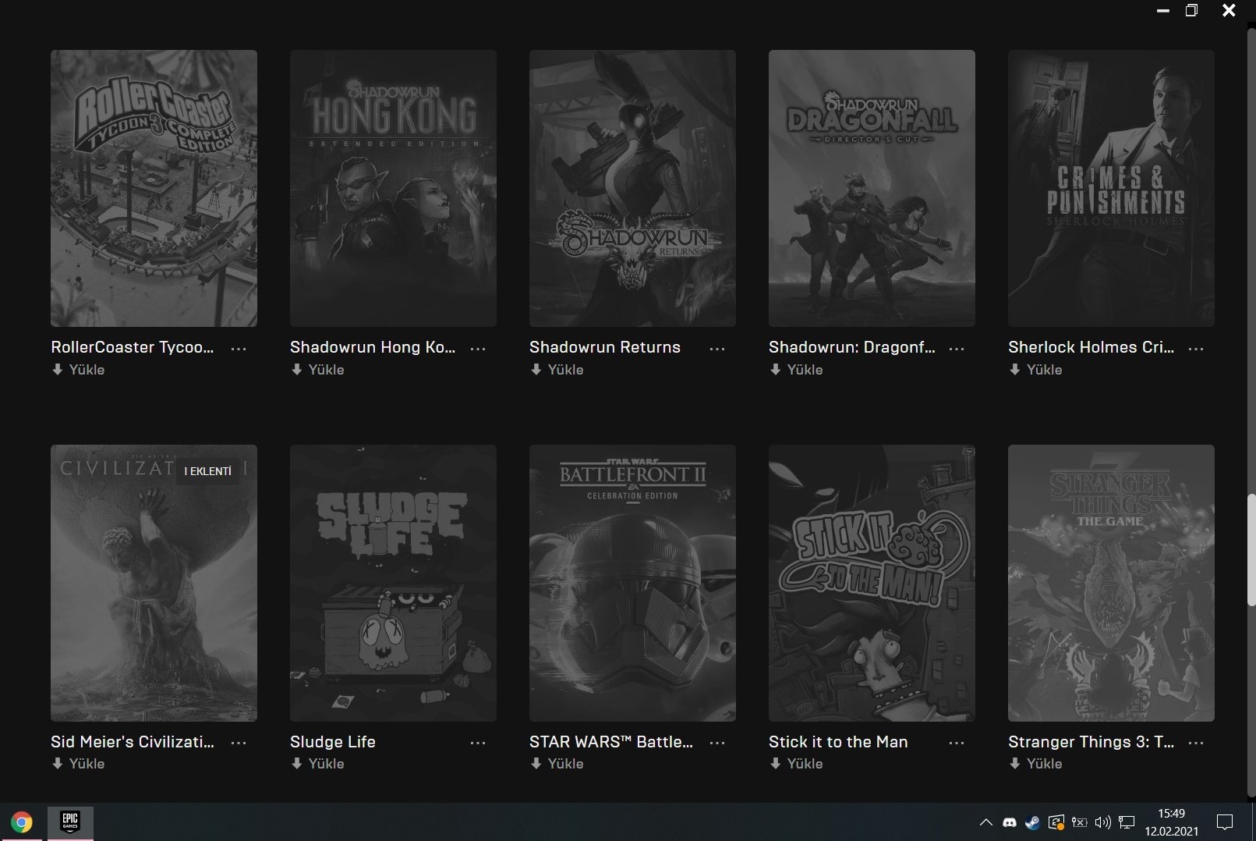
Task: Select the Stranger Things 3 cover art
Action: pyautogui.click(x=1111, y=583)
